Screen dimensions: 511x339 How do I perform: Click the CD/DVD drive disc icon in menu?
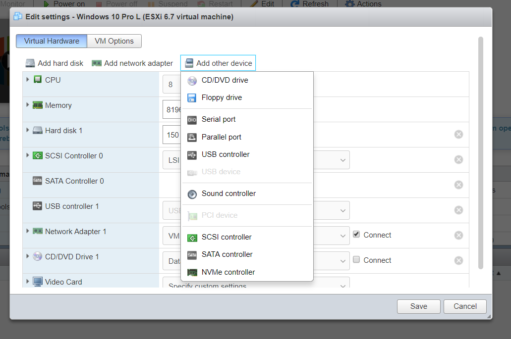[192, 81]
